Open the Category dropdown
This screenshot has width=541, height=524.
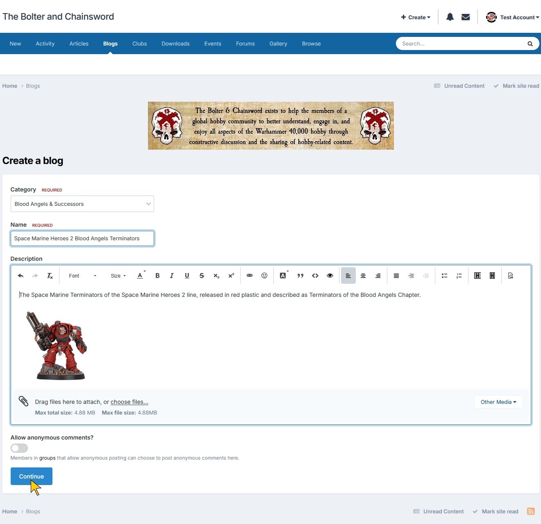82,204
